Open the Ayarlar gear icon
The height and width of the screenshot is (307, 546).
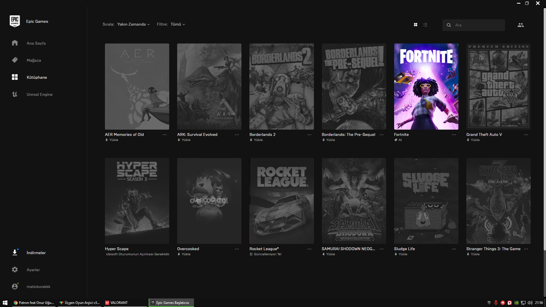pyautogui.click(x=15, y=269)
